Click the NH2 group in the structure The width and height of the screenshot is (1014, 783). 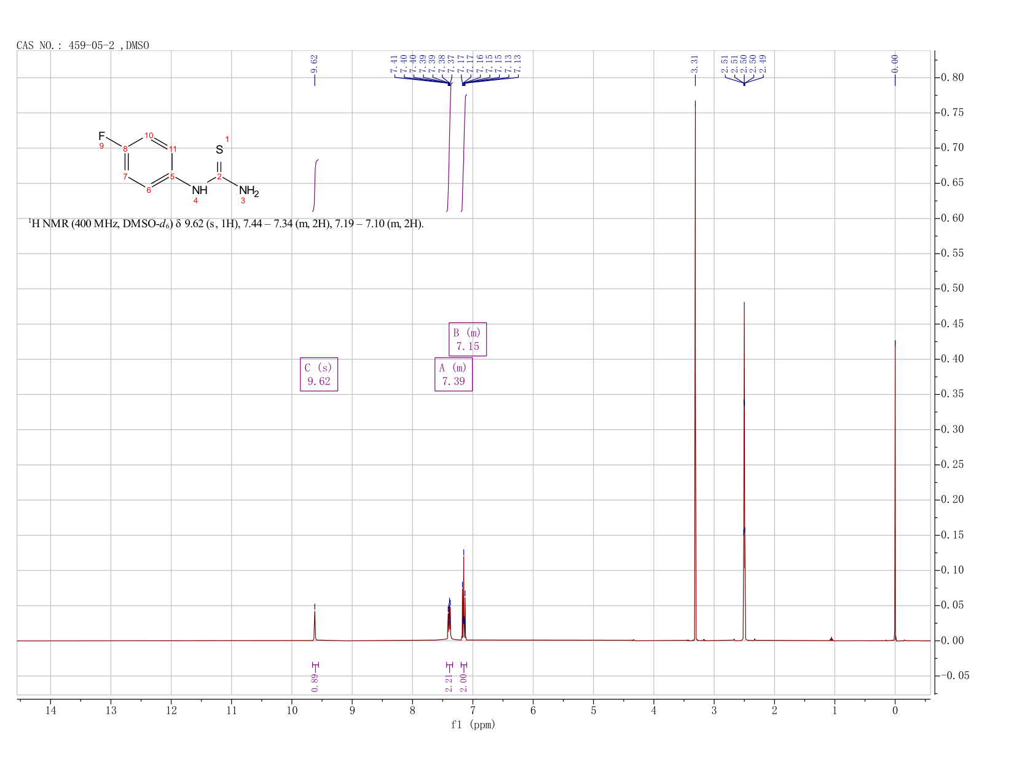coord(249,191)
